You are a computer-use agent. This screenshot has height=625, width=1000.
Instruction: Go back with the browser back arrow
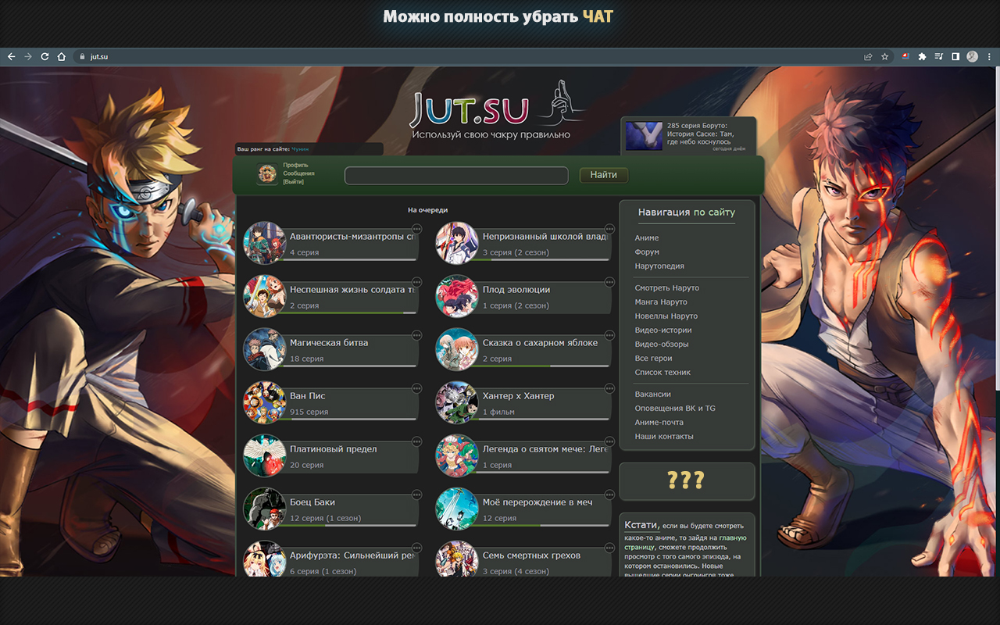(x=11, y=56)
